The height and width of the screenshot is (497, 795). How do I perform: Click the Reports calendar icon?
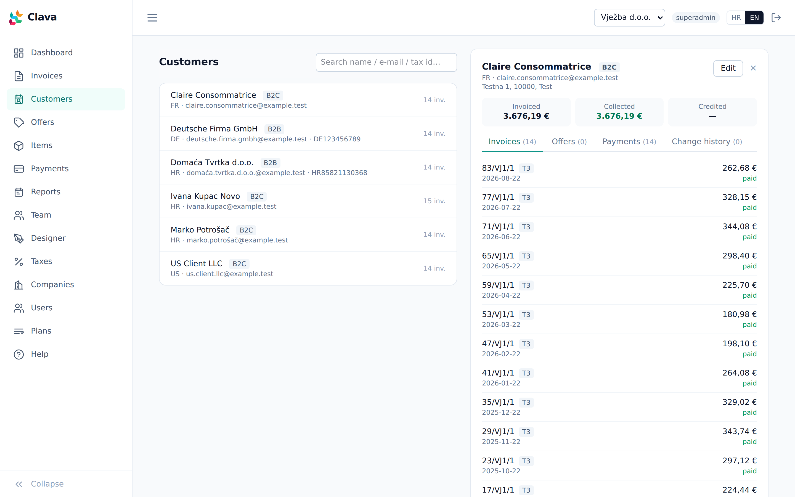pos(19,192)
